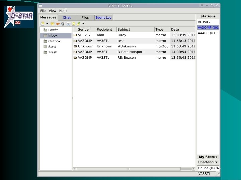Click envelope icon beside VE3VIG message

tap(75, 35)
